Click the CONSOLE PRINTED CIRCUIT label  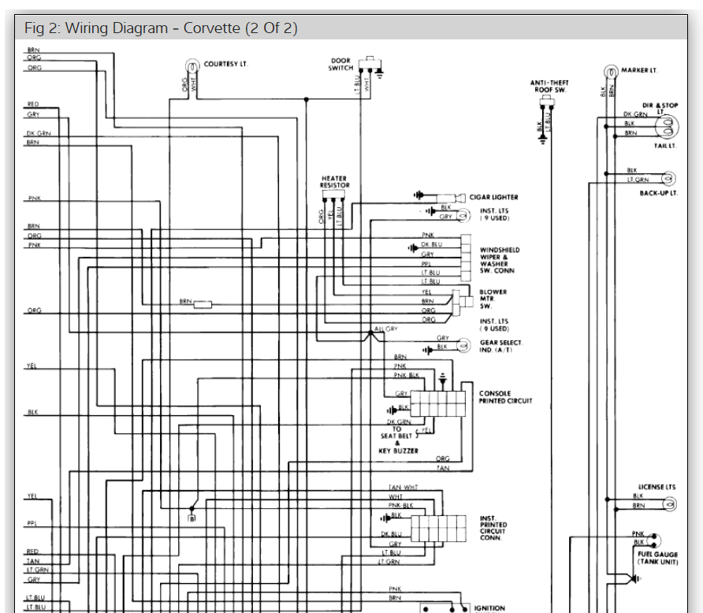click(x=505, y=397)
